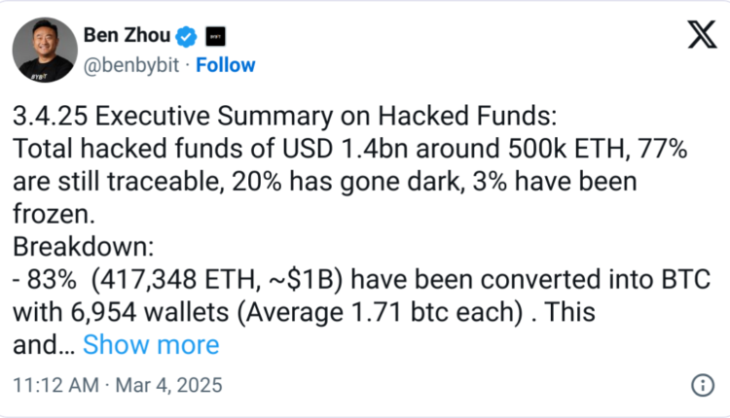Viewport: 730px width, 418px height.
Task: Click the blue verified checkmark badge
Action: pos(187,37)
